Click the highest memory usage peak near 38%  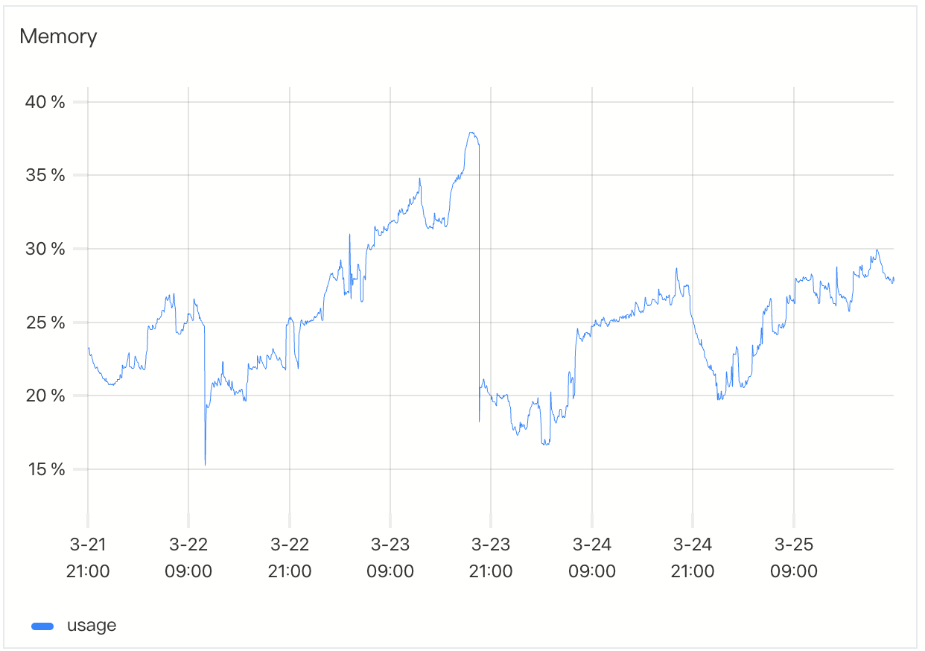[x=471, y=133]
